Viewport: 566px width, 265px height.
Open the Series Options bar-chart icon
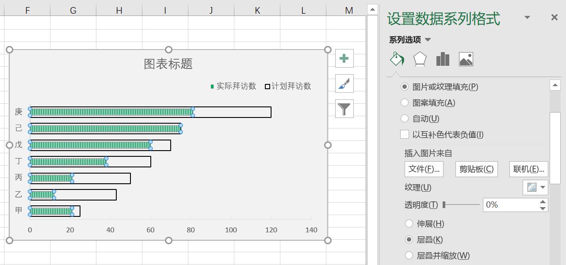[x=443, y=59]
